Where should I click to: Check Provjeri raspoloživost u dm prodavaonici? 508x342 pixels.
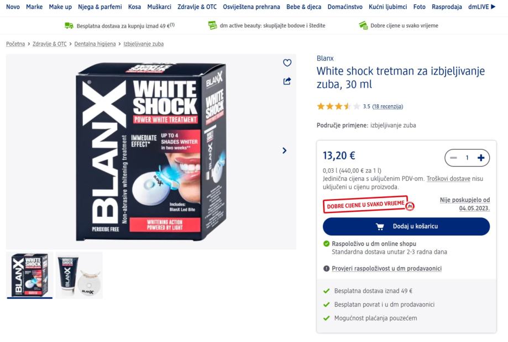click(386, 268)
